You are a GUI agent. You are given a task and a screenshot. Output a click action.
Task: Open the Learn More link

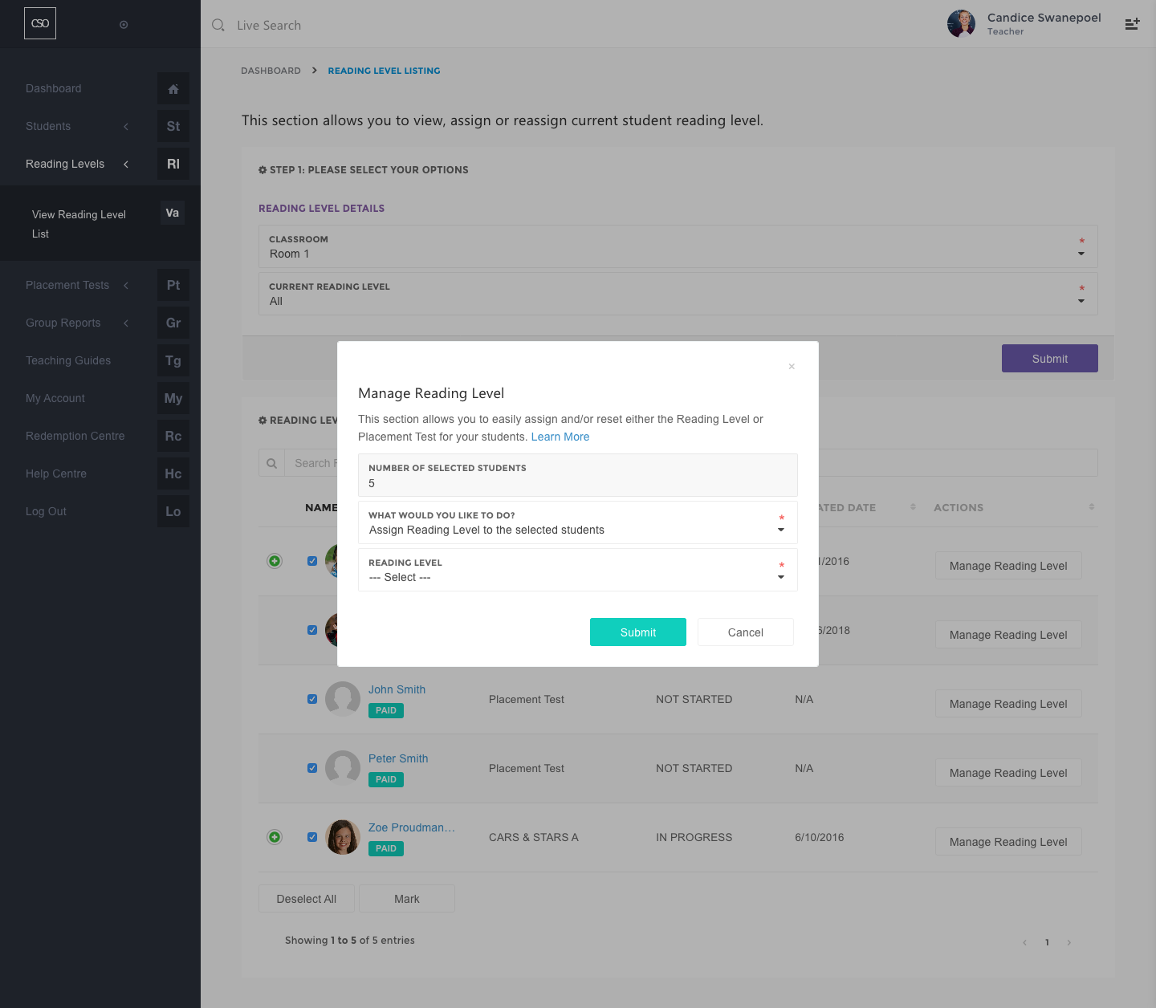pyautogui.click(x=560, y=437)
